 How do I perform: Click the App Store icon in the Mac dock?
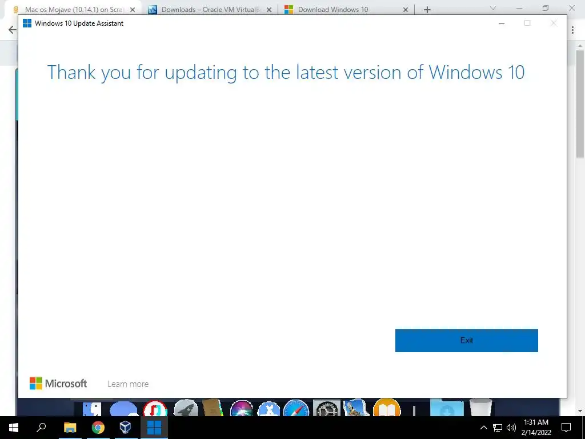click(x=269, y=408)
